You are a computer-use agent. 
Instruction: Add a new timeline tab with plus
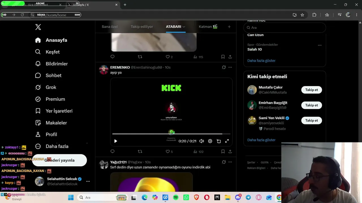pyautogui.click(x=229, y=27)
